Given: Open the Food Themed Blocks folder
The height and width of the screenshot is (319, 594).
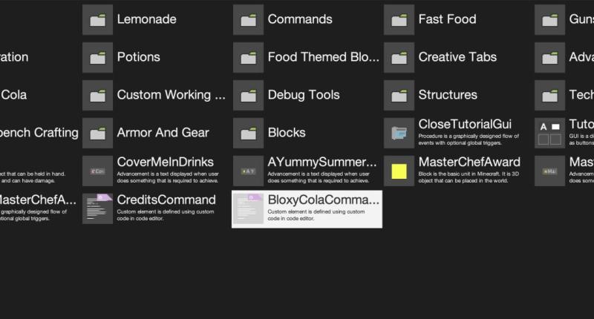Looking at the screenshot, I should pos(307,58).
